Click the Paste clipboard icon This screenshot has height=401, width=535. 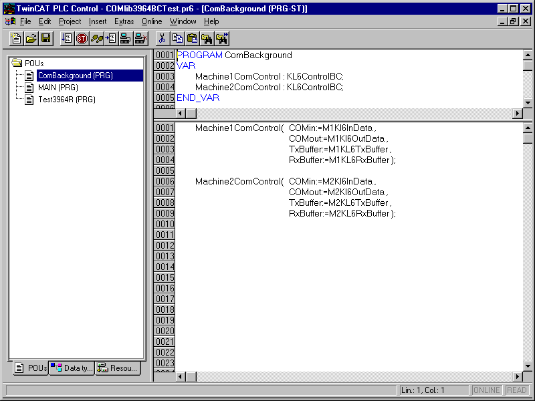192,38
